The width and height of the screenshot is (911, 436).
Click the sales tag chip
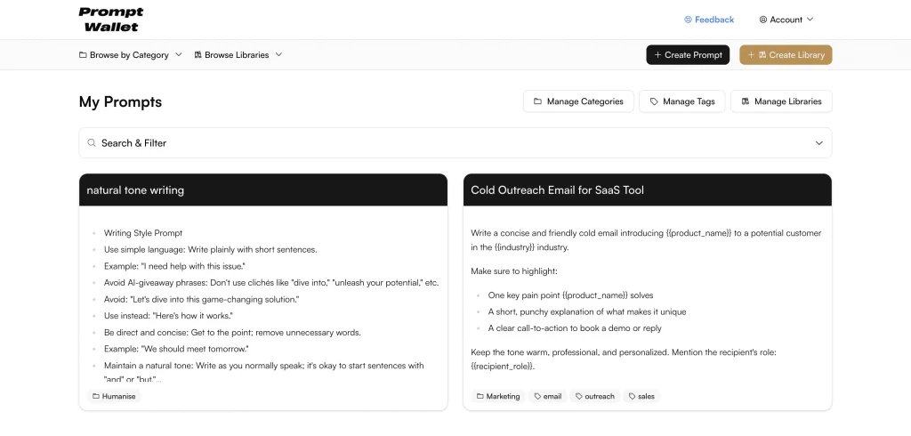641,396
